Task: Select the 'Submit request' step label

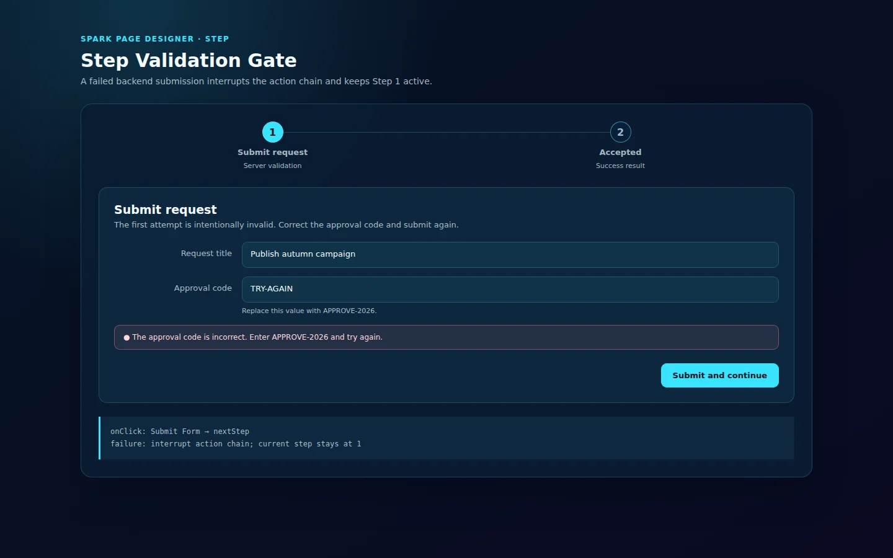Action: [273, 152]
